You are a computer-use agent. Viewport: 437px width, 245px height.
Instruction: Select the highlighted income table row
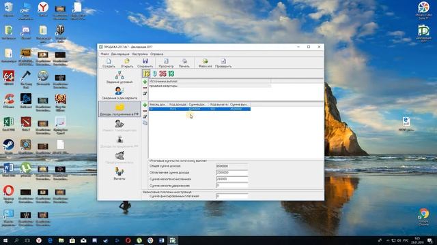[199, 109]
